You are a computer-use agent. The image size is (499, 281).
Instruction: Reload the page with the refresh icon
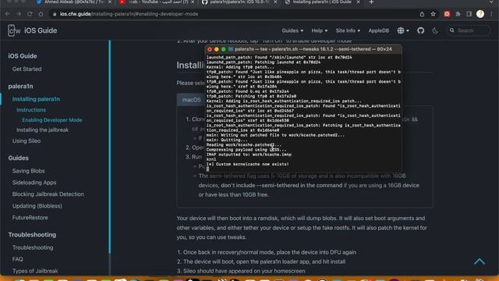[30, 14]
